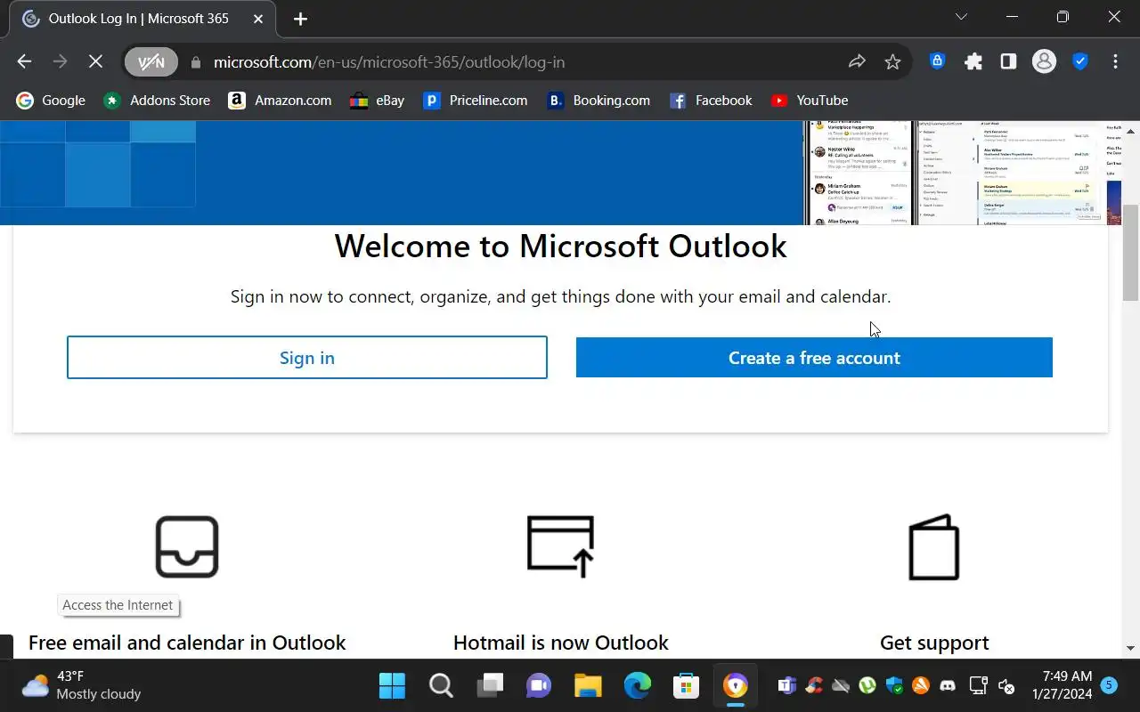Click Hotmail is now Outlook heading

(561, 643)
